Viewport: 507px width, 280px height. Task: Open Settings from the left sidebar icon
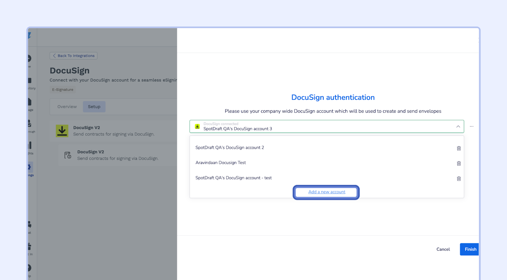(30, 167)
